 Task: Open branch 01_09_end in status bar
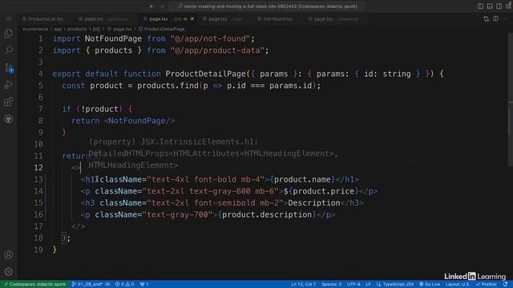(87, 285)
